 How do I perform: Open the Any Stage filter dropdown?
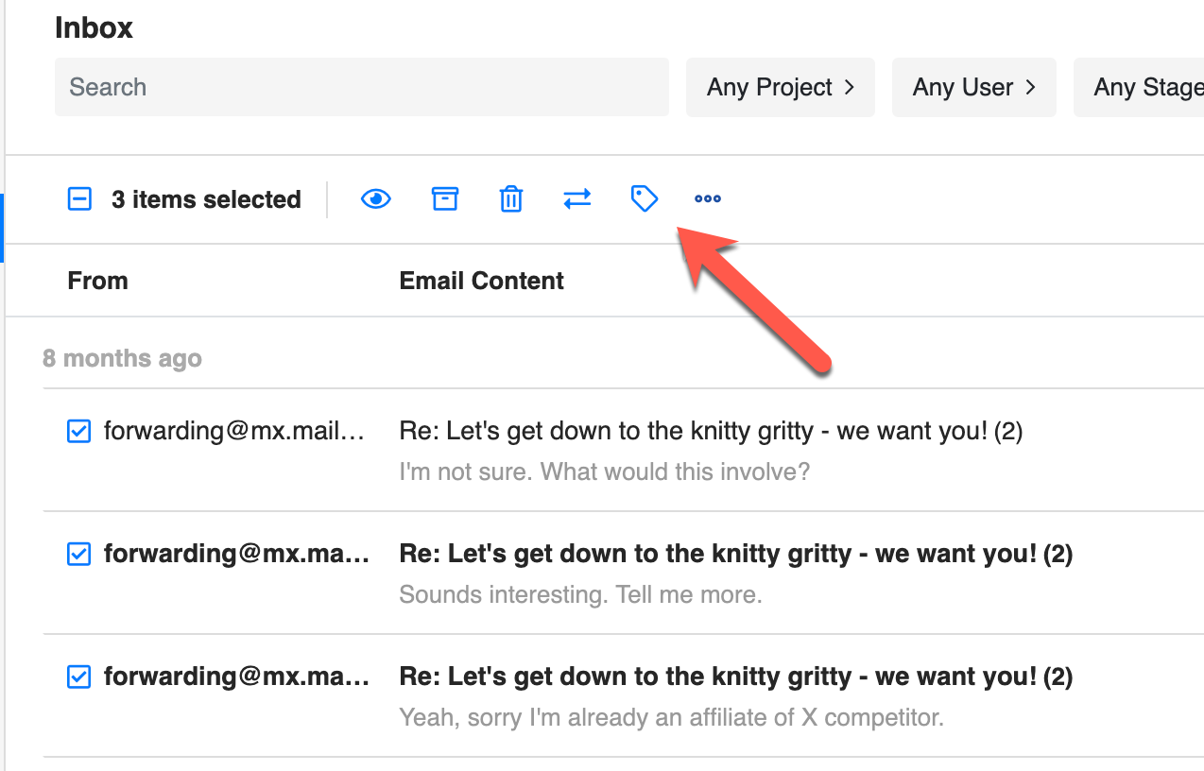pyautogui.click(x=1145, y=88)
